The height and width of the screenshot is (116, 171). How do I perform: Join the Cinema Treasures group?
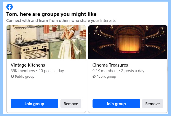tap(116, 104)
